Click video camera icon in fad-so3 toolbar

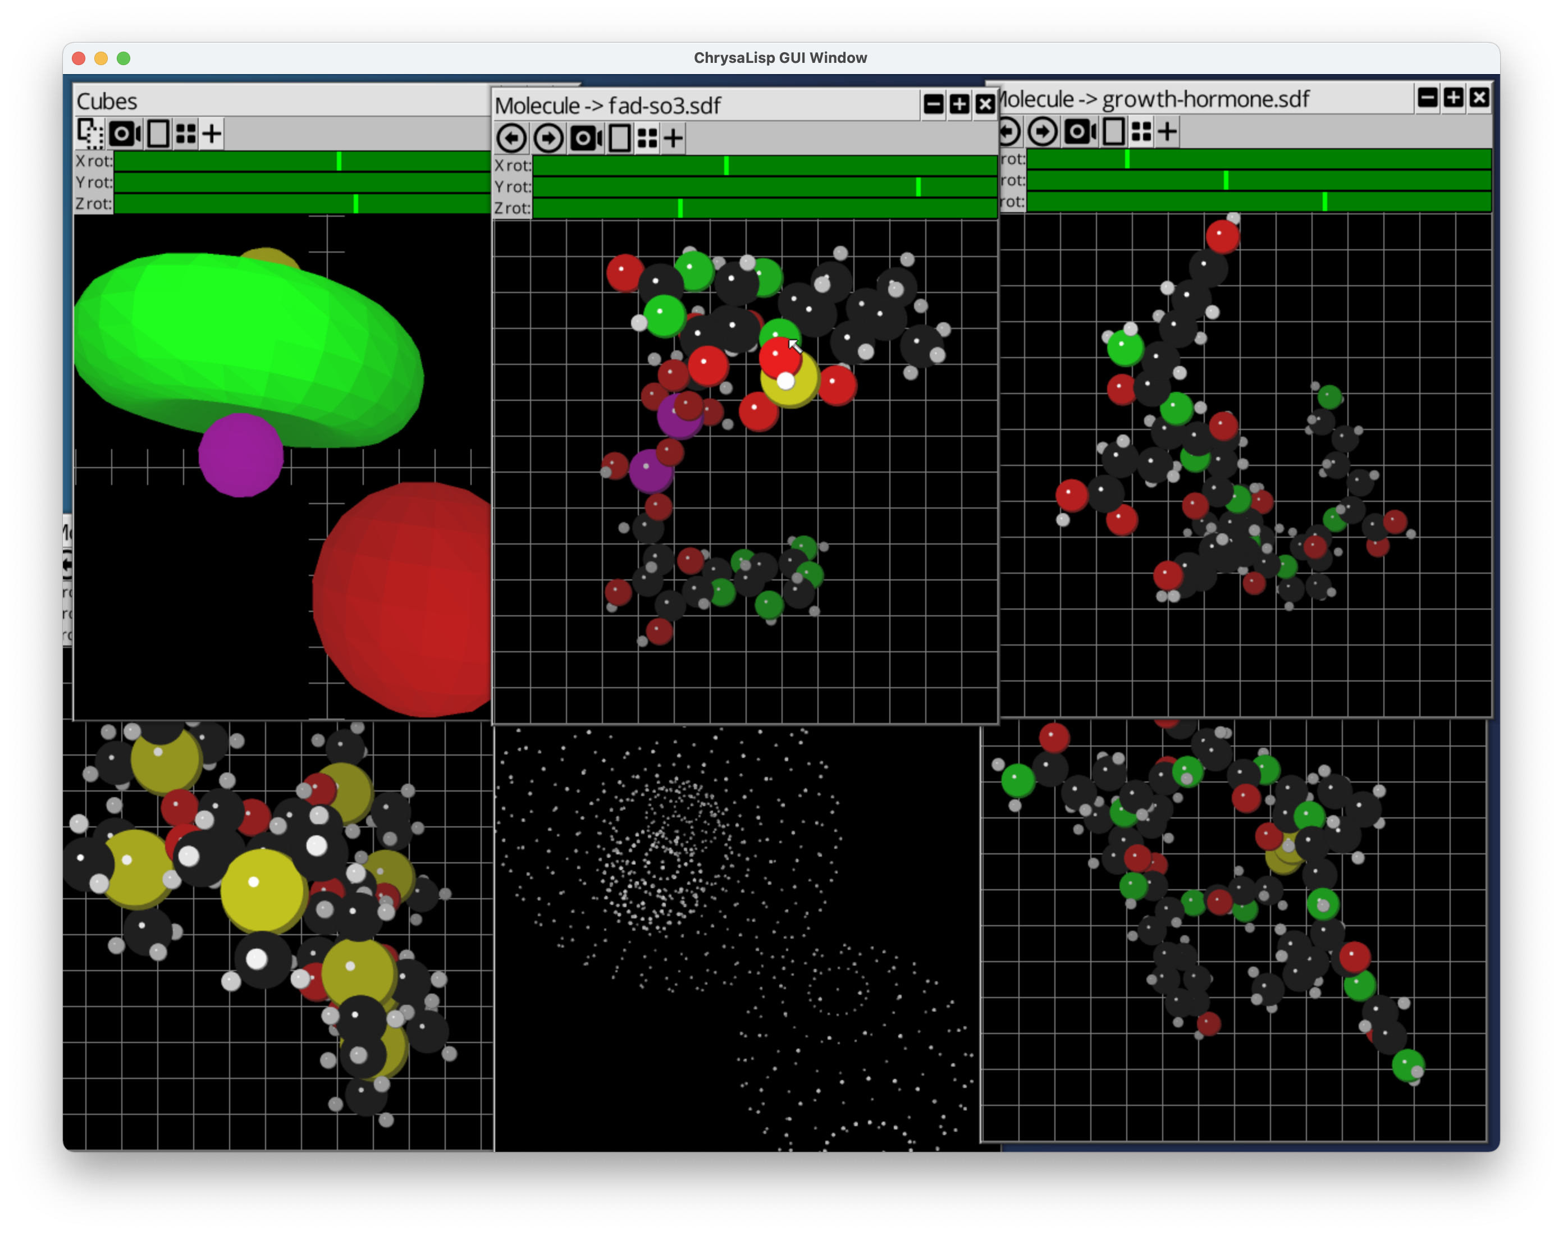[x=586, y=138]
